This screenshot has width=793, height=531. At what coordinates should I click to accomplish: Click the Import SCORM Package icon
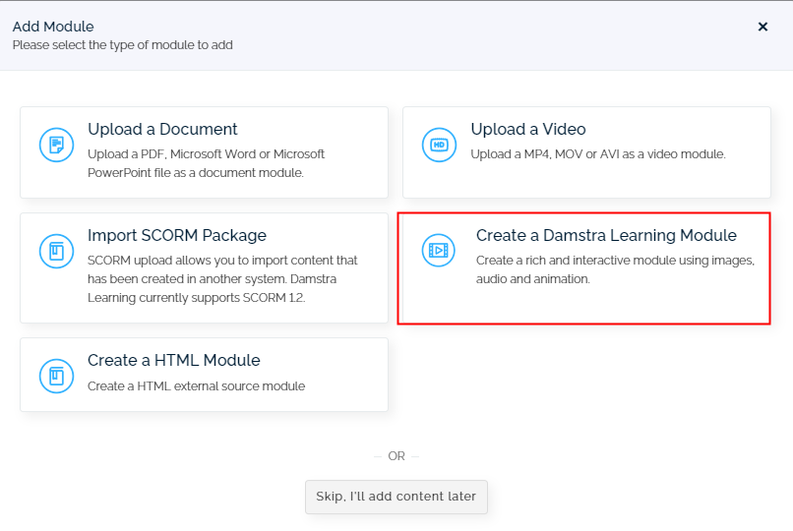[x=57, y=251]
